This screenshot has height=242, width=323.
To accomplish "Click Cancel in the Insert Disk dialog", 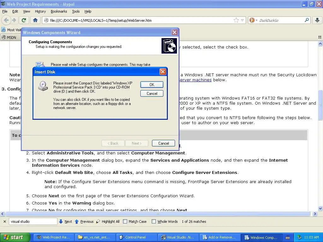I will coord(152,93).
